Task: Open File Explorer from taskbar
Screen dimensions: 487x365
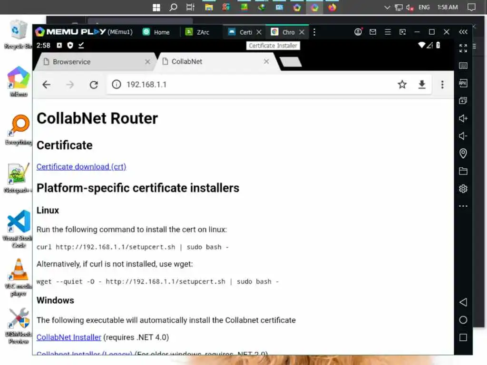Action: (x=209, y=8)
